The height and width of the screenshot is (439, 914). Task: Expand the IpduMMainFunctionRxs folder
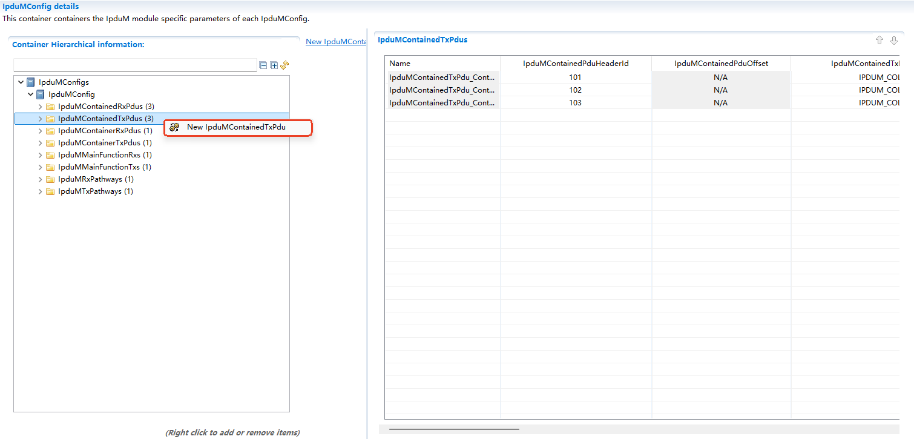41,155
